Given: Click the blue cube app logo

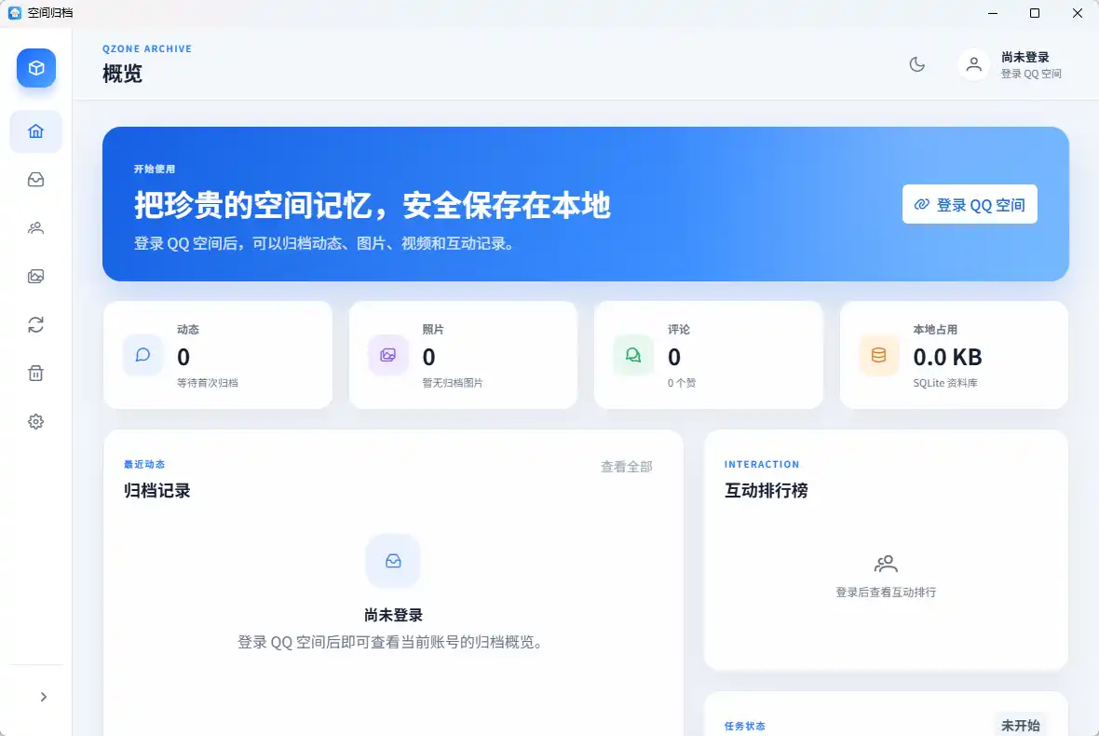Looking at the screenshot, I should click(x=36, y=68).
